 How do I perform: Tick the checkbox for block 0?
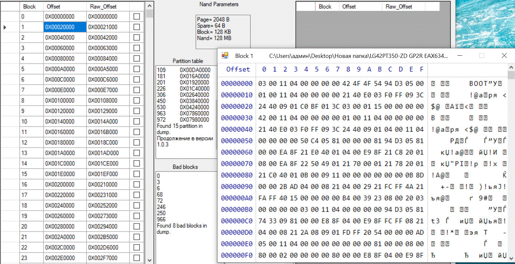(x=137, y=17)
